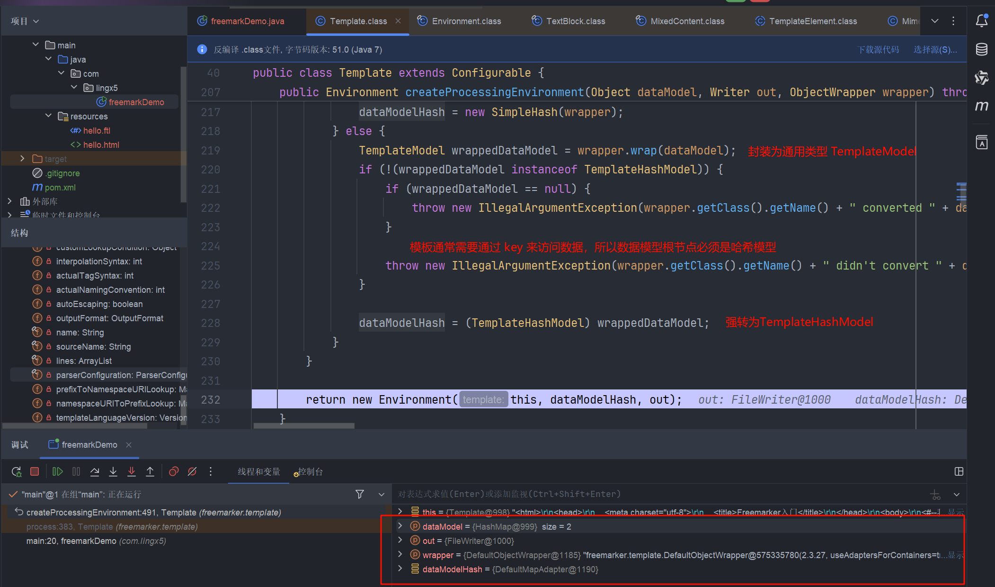Expand the dataModel variable node
The height and width of the screenshot is (587, 995).
400,526
